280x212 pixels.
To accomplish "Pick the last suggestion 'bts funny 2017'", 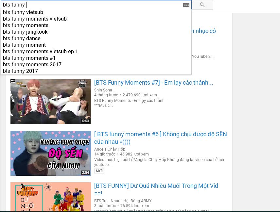I will 20,71.
